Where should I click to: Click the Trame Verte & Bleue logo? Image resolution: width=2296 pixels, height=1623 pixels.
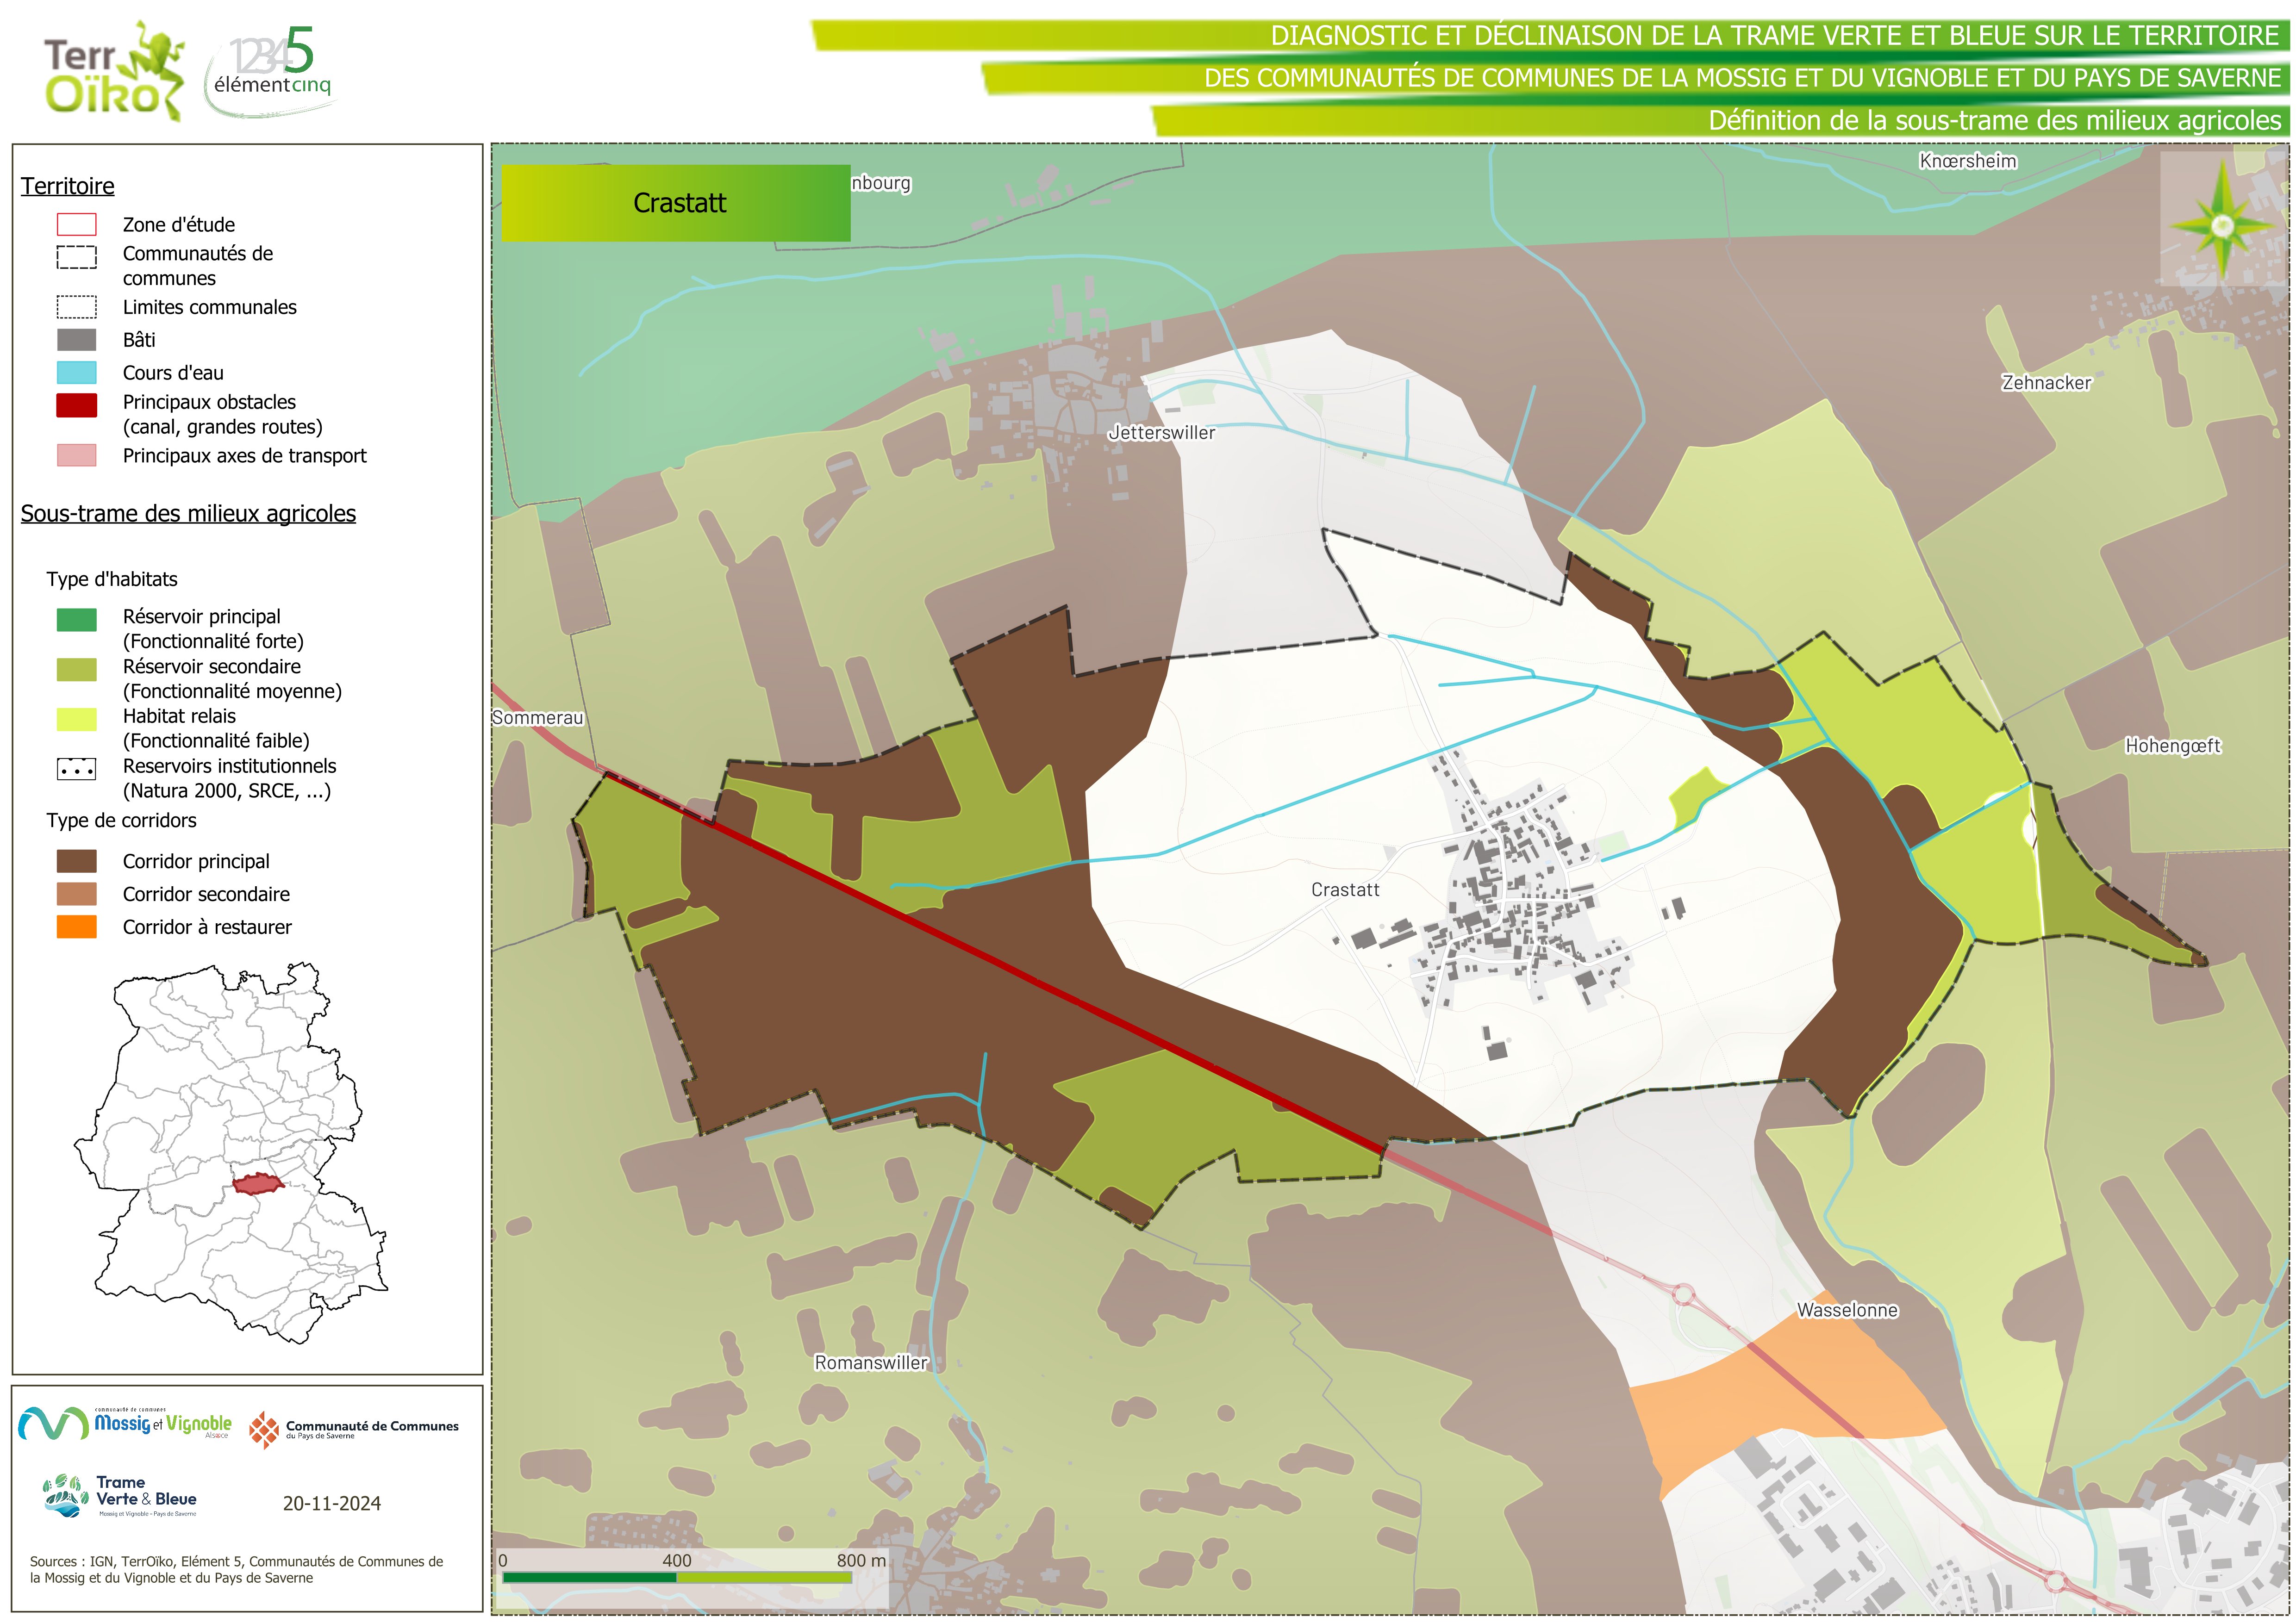pyautogui.click(x=121, y=1496)
